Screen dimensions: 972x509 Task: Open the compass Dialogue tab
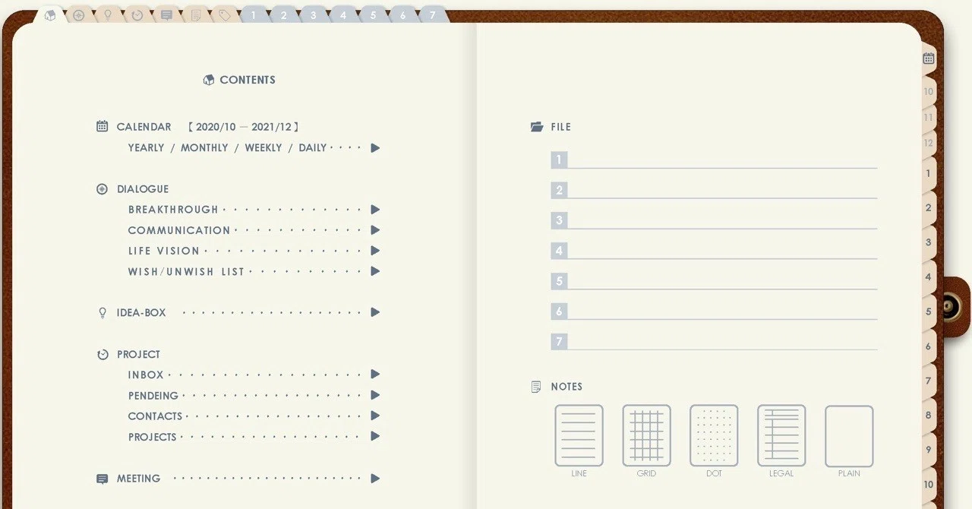click(78, 15)
